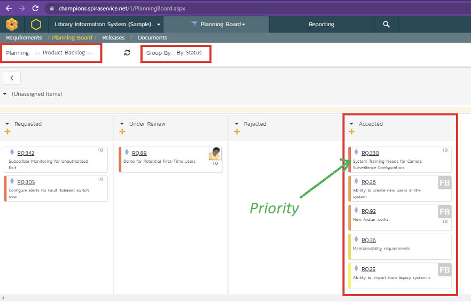Open the Group By Status dropdown
The image size is (471, 303).
click(x=189, y=53)
